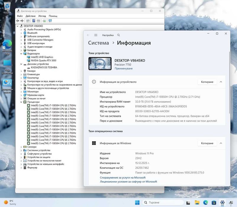Click the info circle icon beside Информация за устройството

[x=94, y=82]
